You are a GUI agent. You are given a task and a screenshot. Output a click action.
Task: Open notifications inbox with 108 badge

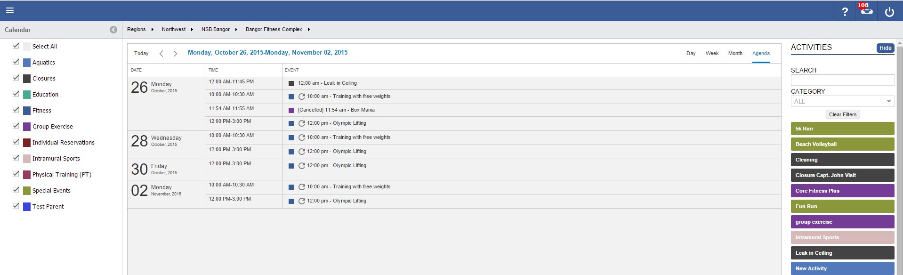click(x=866, y=11)
